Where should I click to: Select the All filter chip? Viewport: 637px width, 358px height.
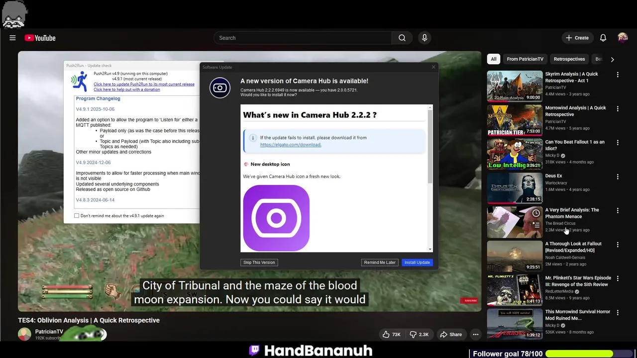click(494, 59)
